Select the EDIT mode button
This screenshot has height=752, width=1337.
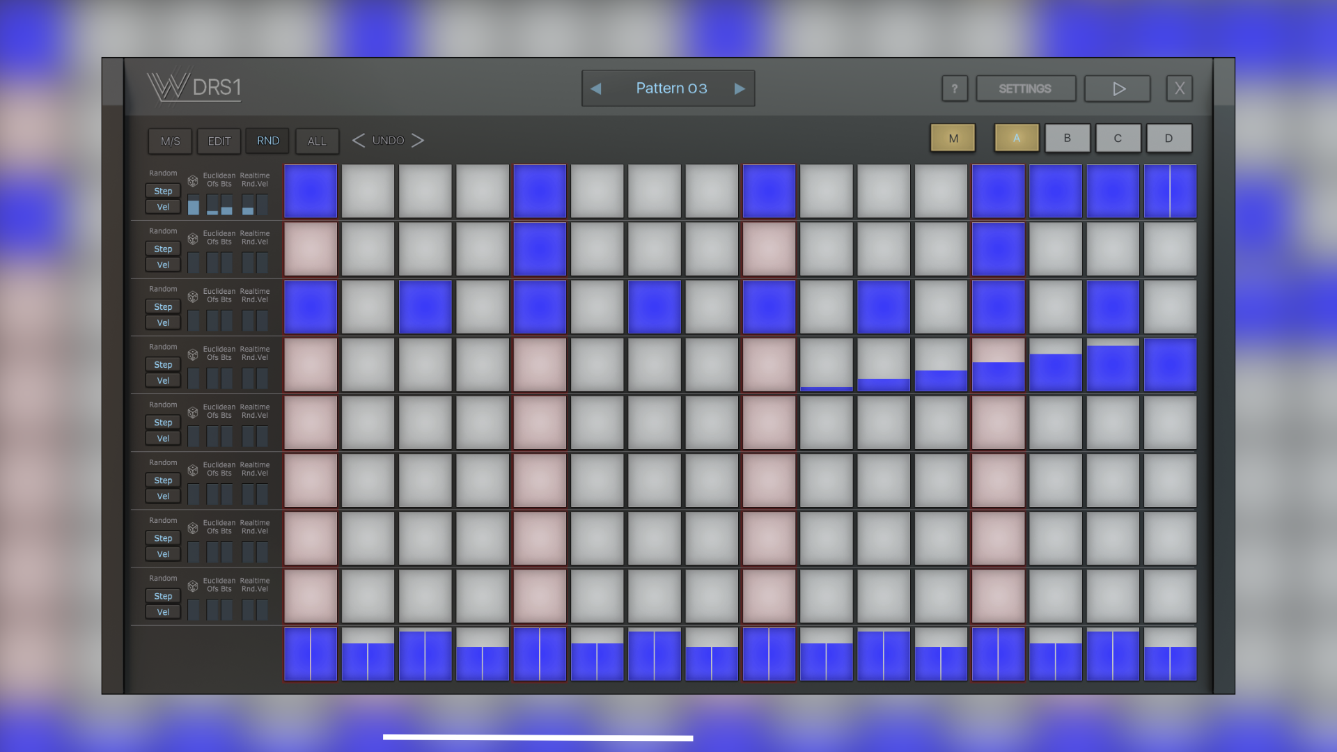pyautogui.click(x=219, y=141)
